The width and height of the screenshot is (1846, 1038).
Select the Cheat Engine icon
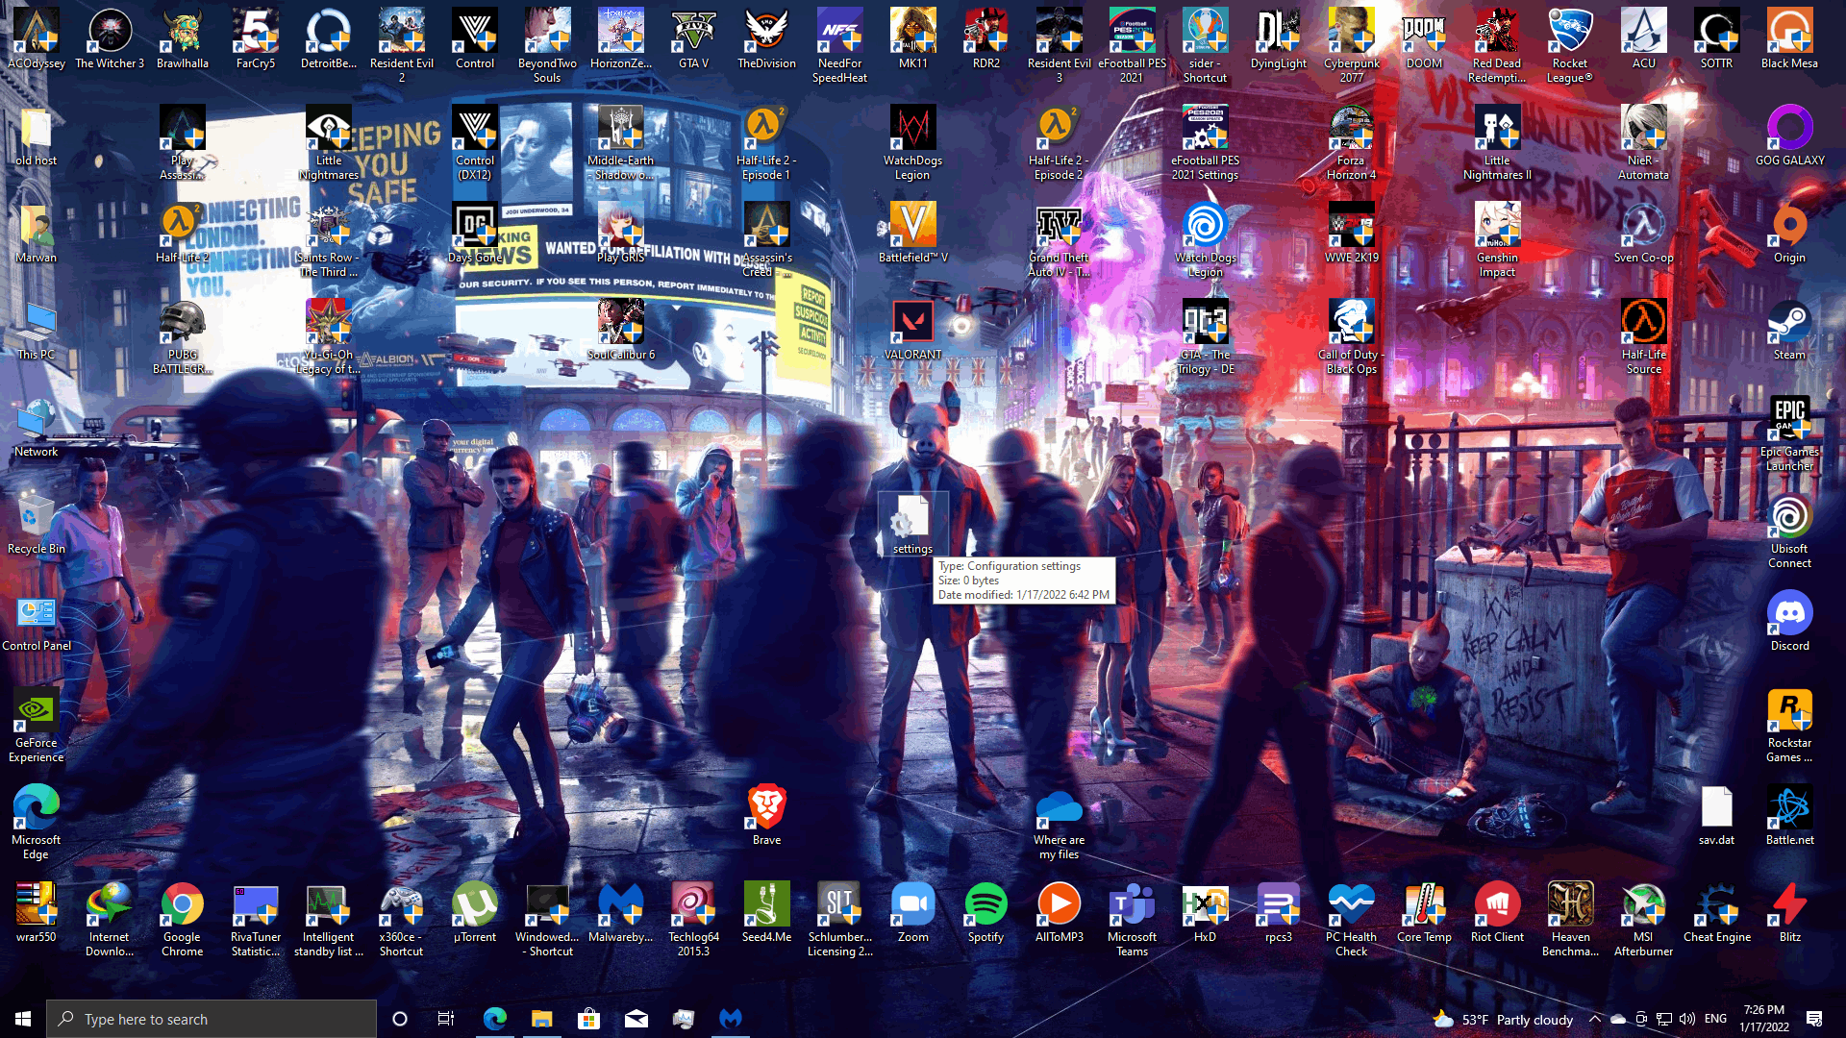pyautogui.click(x=1716, y=912)
